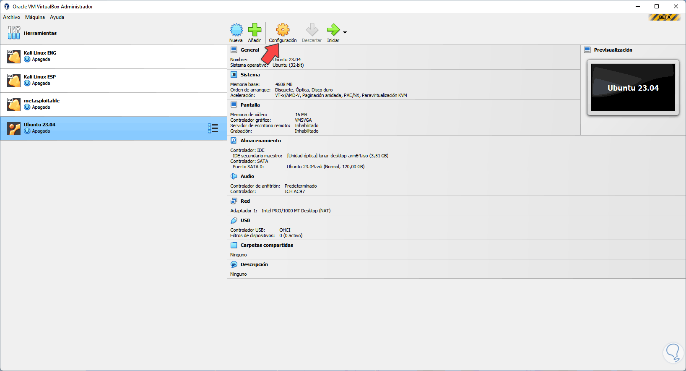
Task: Click the Predeterminado audio host driver value
Action: pyautogui.click(x=301, y=186)
